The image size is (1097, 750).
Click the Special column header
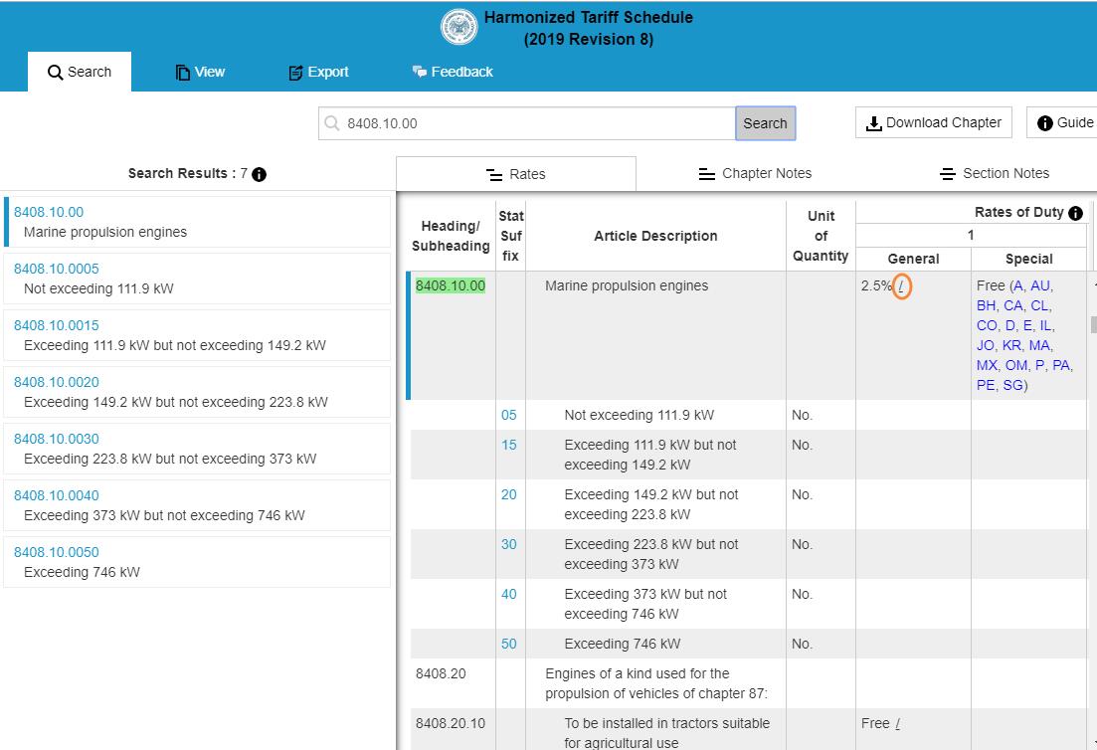point(1028,259)
